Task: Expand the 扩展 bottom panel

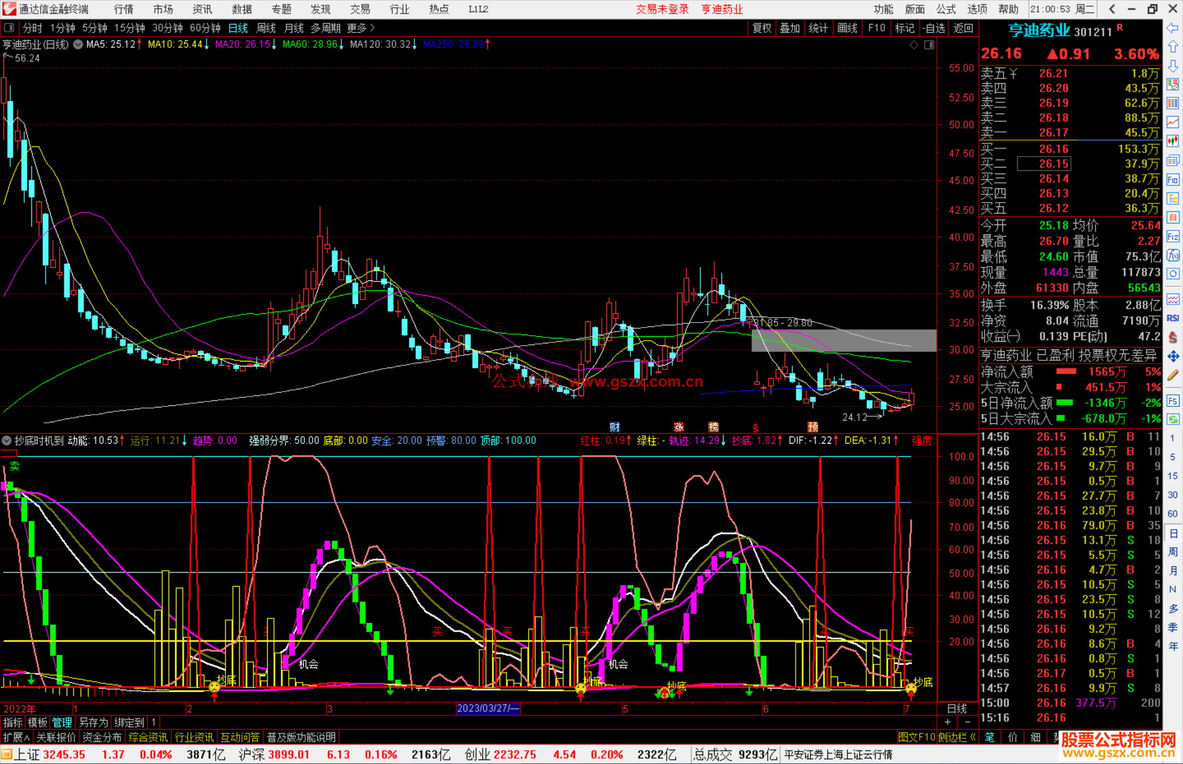Action: (x=16, y=737)
